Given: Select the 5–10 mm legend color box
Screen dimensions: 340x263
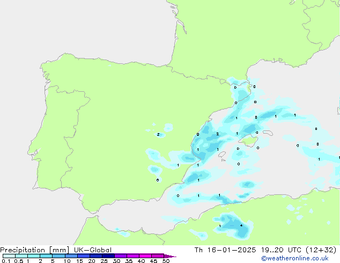Looking at the screenshot, I should coord(58,256).
